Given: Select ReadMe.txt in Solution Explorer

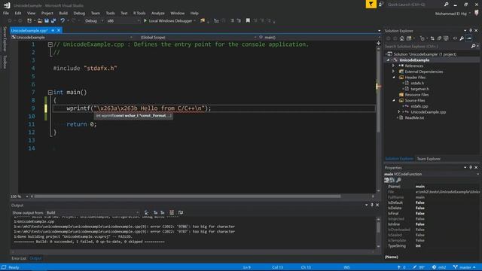Looking at the screenshot, I should (414, 118).
